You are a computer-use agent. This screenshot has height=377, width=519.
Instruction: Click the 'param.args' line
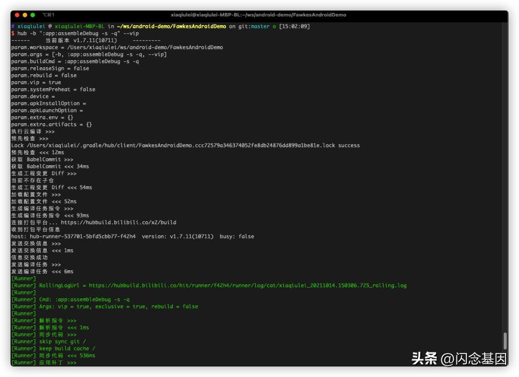click(x=89, y=54)
